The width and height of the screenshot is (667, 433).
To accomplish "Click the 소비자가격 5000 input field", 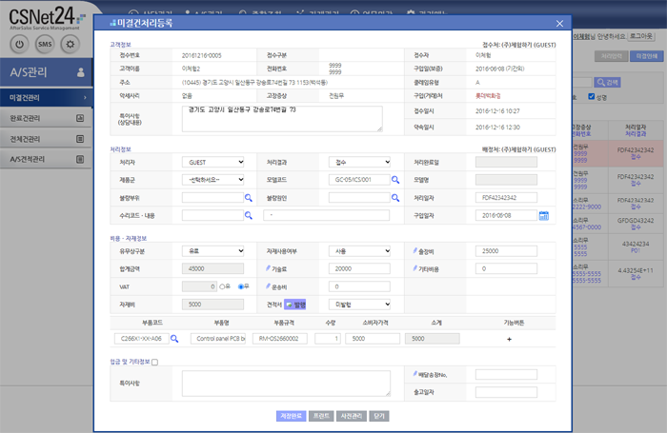I will [x=373, y=339].
